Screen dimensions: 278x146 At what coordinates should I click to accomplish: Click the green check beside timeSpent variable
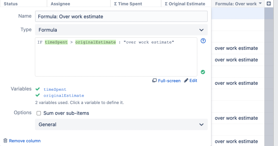[38, 89]
